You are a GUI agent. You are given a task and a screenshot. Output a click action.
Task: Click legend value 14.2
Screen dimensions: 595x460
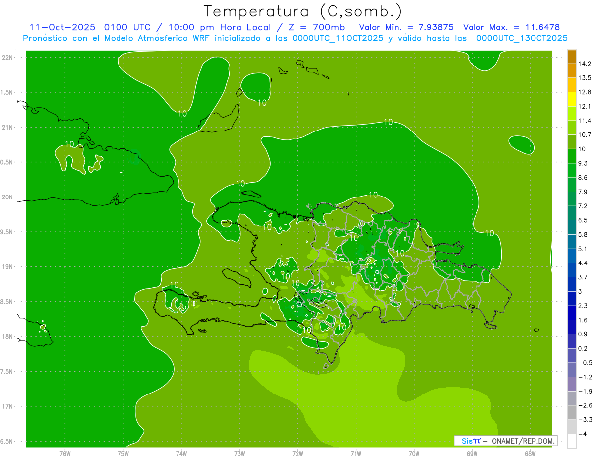585,64
